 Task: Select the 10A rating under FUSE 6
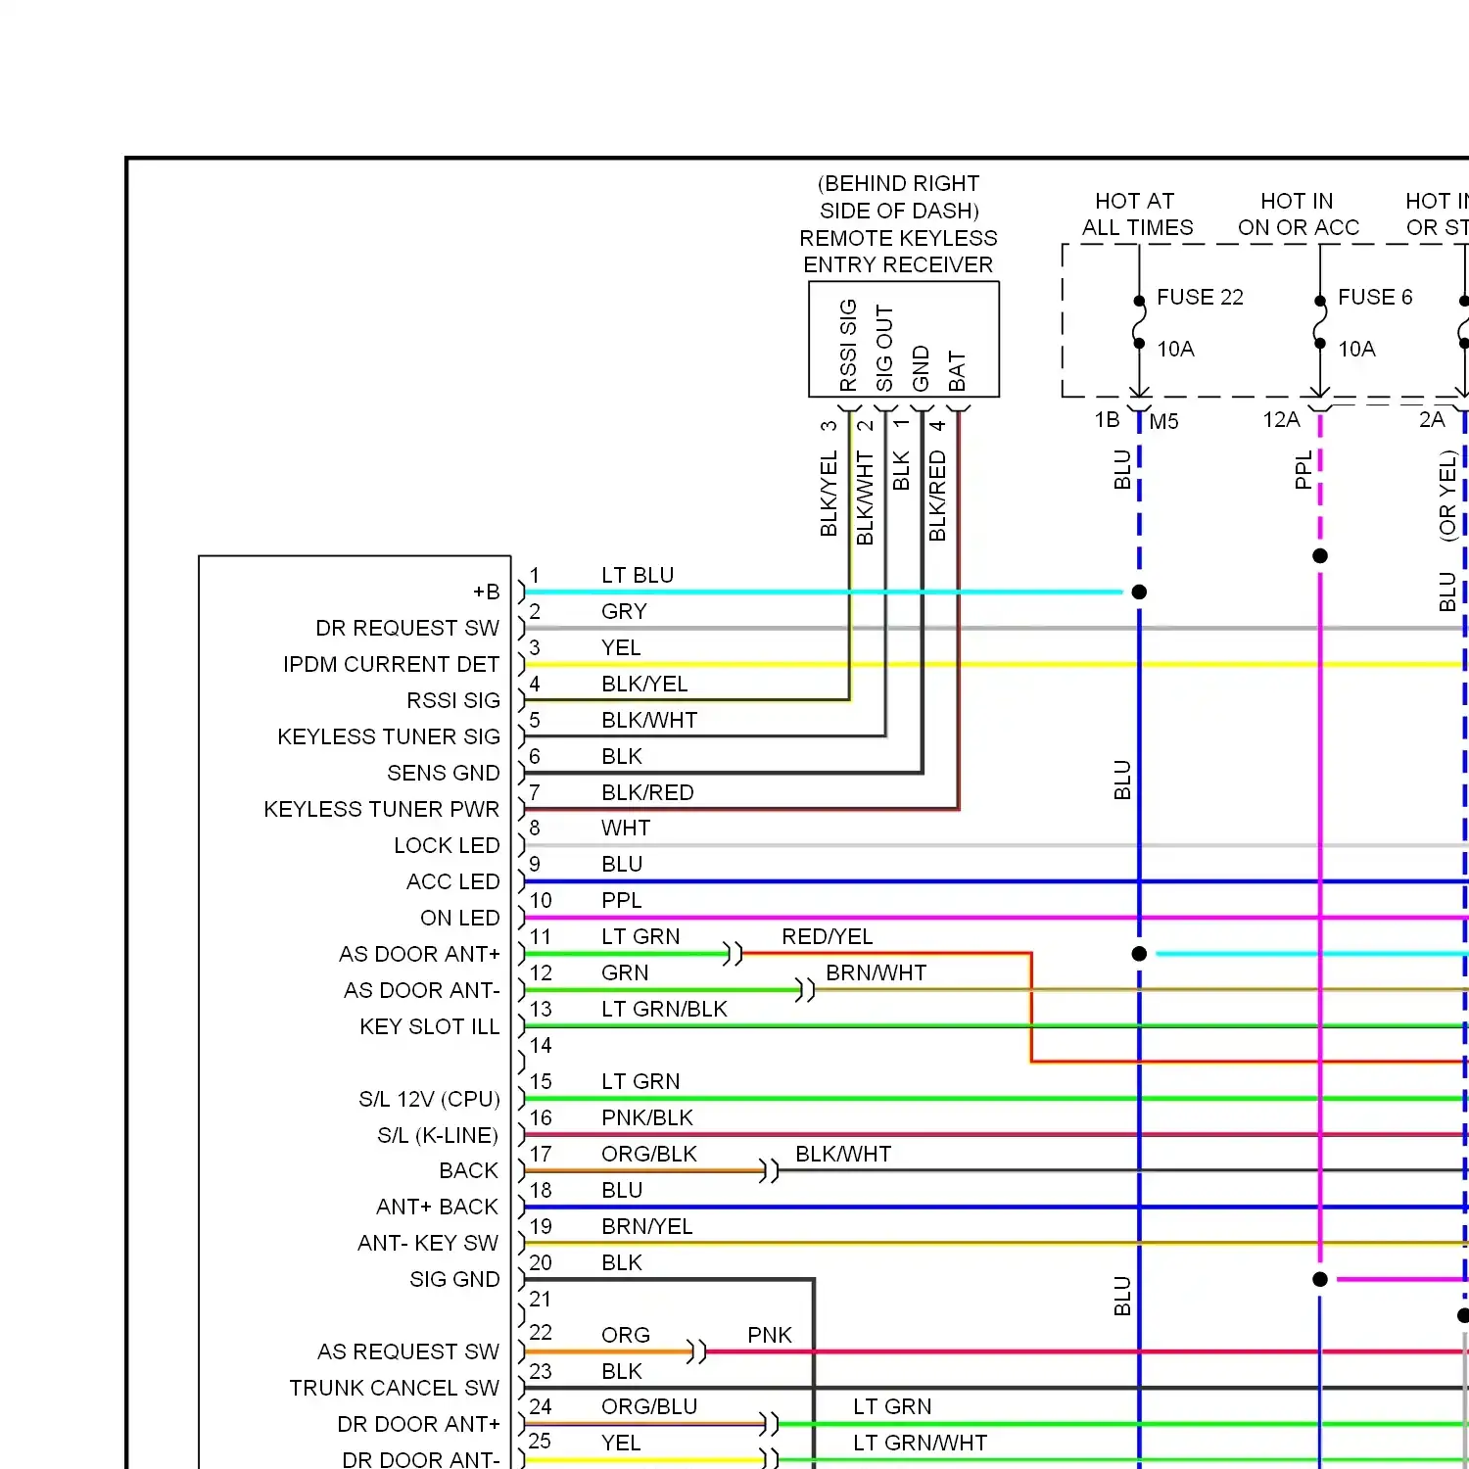tap(1356, 349)
